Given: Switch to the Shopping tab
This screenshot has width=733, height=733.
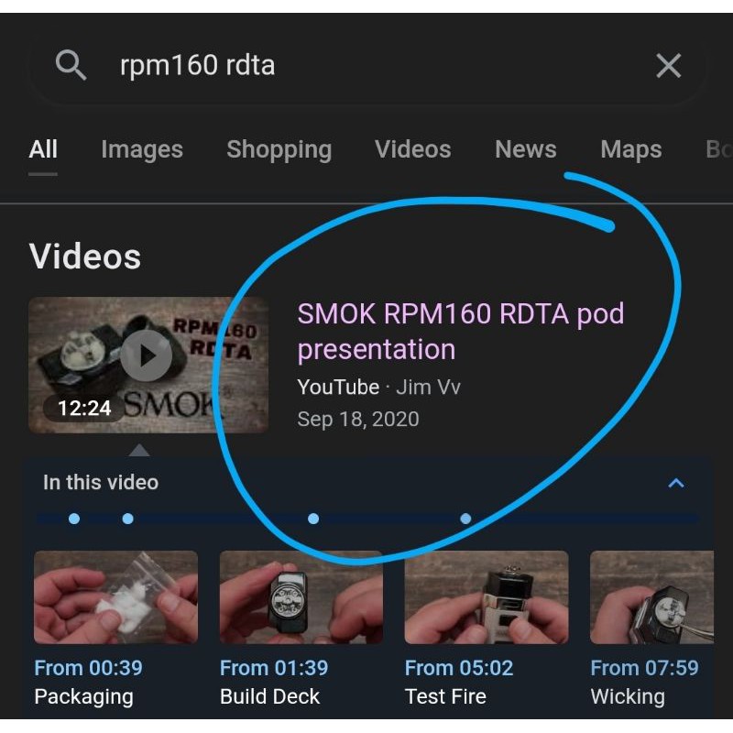Looking at the screenshot, I should click(279, 150).
